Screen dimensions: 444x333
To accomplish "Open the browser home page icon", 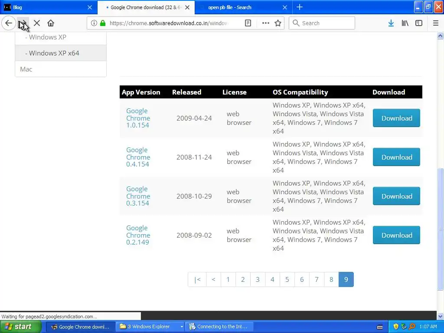I will (51, 23).
